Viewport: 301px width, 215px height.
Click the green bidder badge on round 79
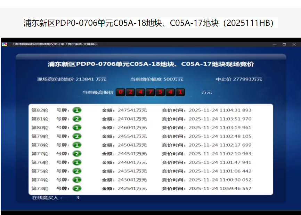coord(77,136)
